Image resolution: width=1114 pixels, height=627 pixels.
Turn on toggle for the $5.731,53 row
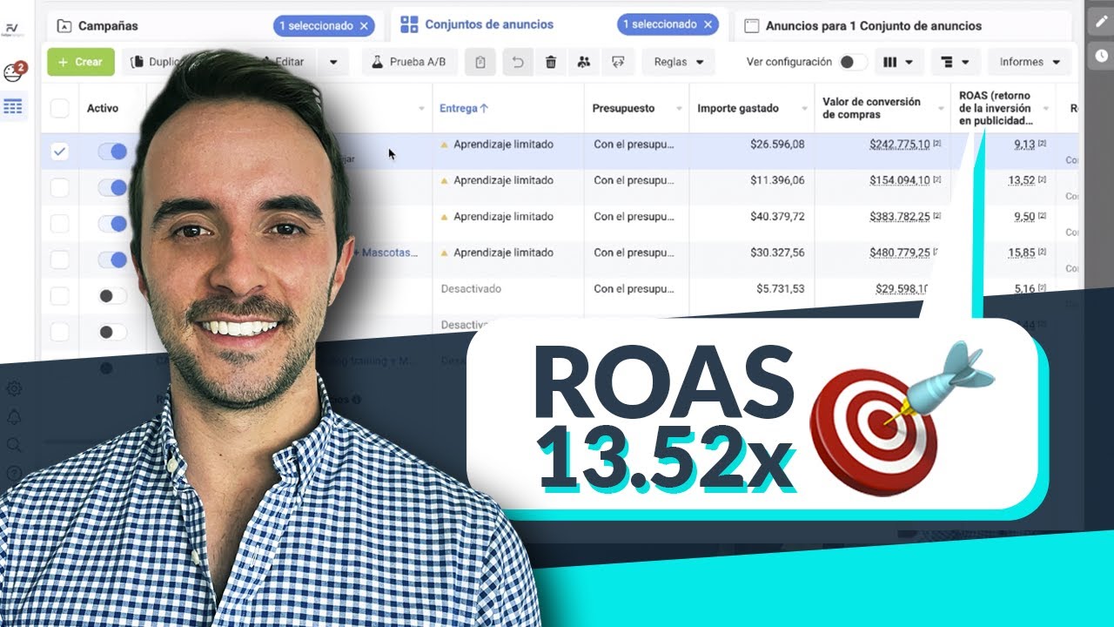coord(112,296)
